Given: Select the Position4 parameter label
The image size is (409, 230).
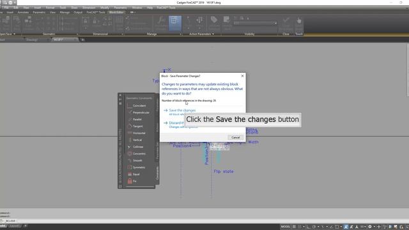Looking at the screenshot, I should [182, 146].
